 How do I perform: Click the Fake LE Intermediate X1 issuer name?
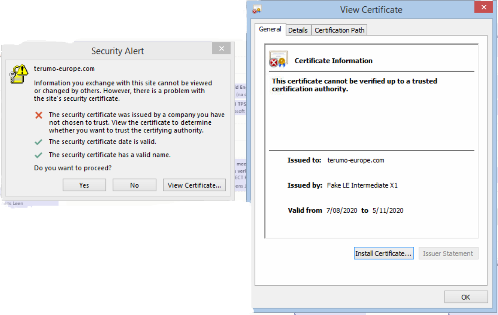point(362,185)
